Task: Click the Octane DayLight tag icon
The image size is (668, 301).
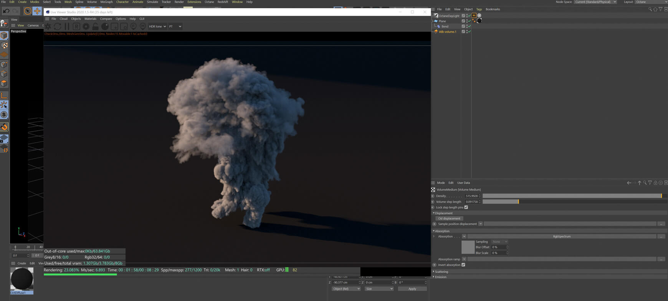Action: pos(474,16)
